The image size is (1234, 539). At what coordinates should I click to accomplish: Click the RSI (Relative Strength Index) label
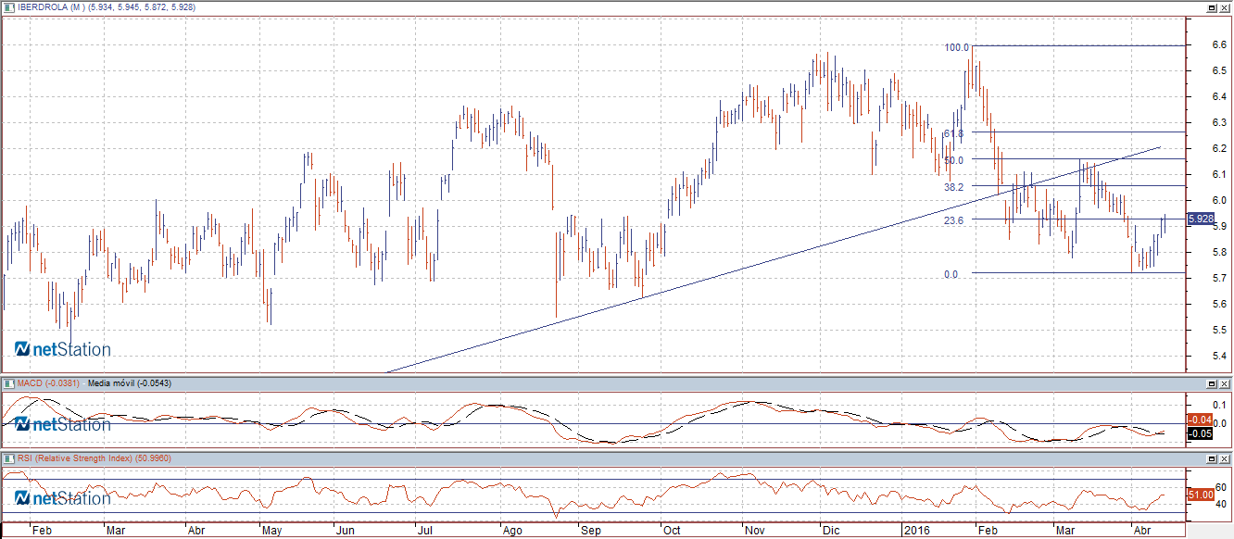75,458
